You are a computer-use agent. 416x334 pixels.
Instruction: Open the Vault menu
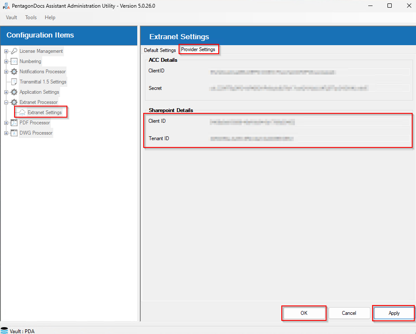coord(12,17)
